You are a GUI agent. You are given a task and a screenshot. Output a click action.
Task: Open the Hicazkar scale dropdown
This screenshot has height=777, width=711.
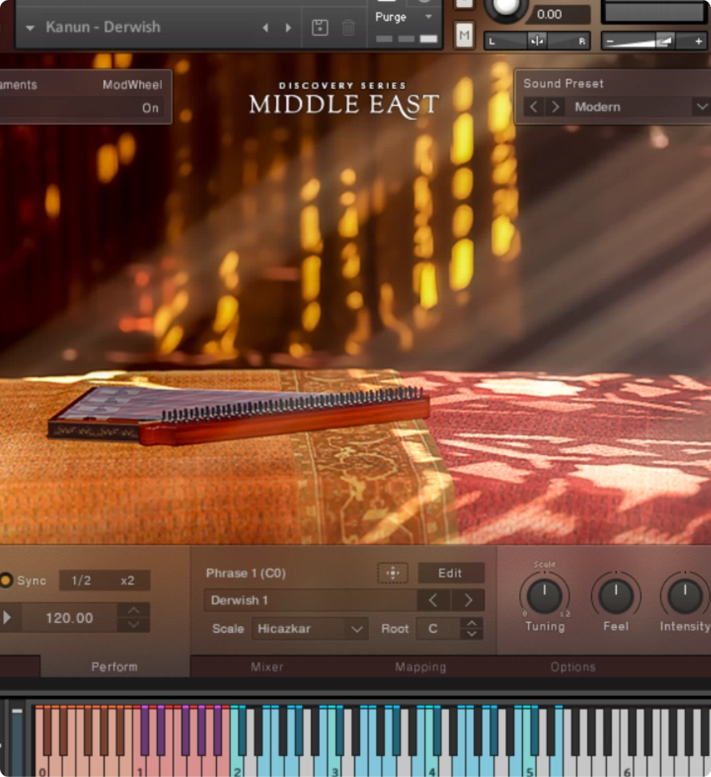coord(310,629)
